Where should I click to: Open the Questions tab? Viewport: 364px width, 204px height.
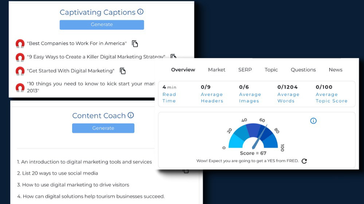click(x=303, y=70)
